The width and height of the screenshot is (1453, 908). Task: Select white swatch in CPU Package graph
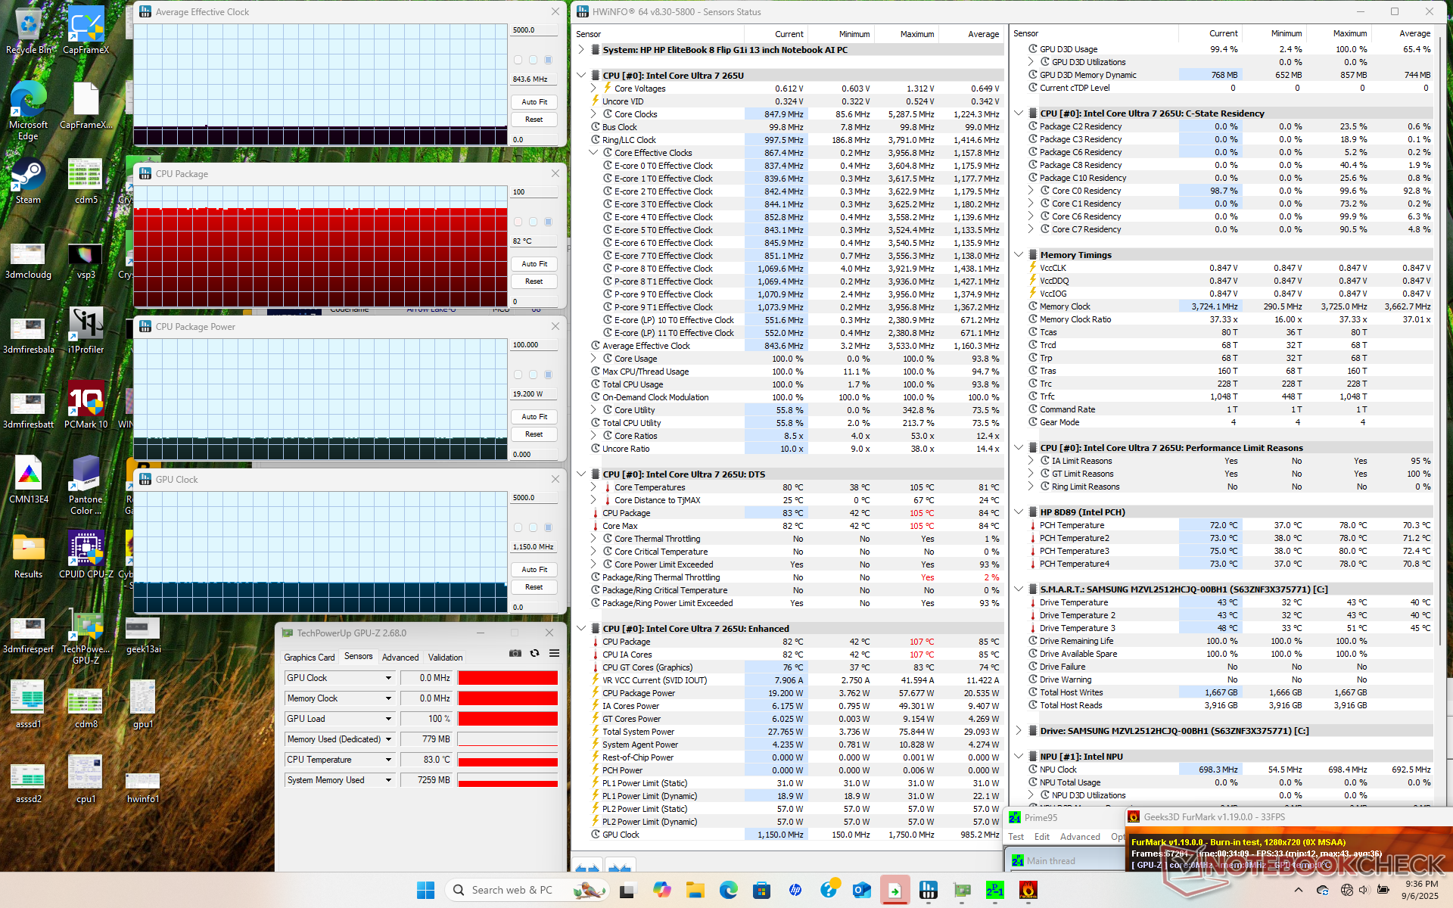(x=518, y=222)
